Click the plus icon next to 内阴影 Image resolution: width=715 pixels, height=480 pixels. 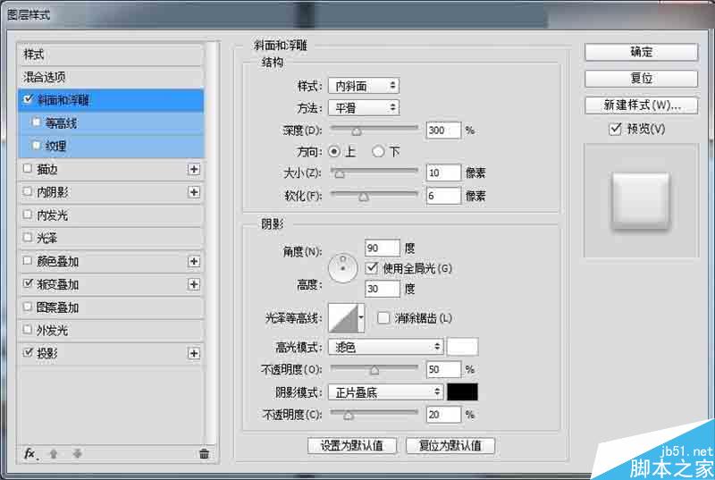(194, 192)
